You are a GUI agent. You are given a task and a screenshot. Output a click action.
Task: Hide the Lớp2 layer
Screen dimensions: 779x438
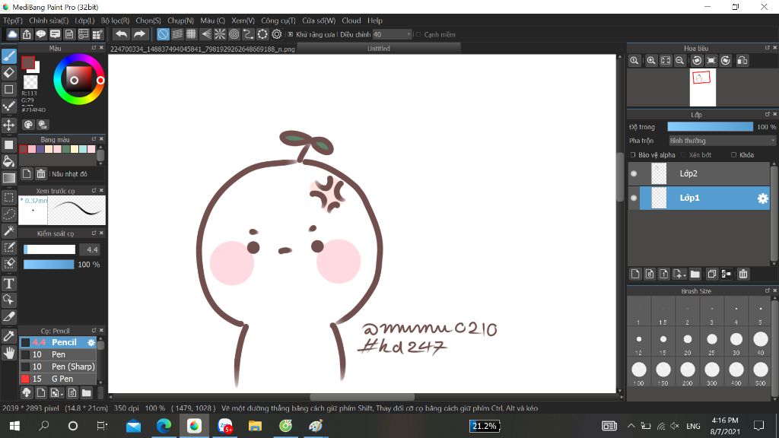click(x=634, y=173)
